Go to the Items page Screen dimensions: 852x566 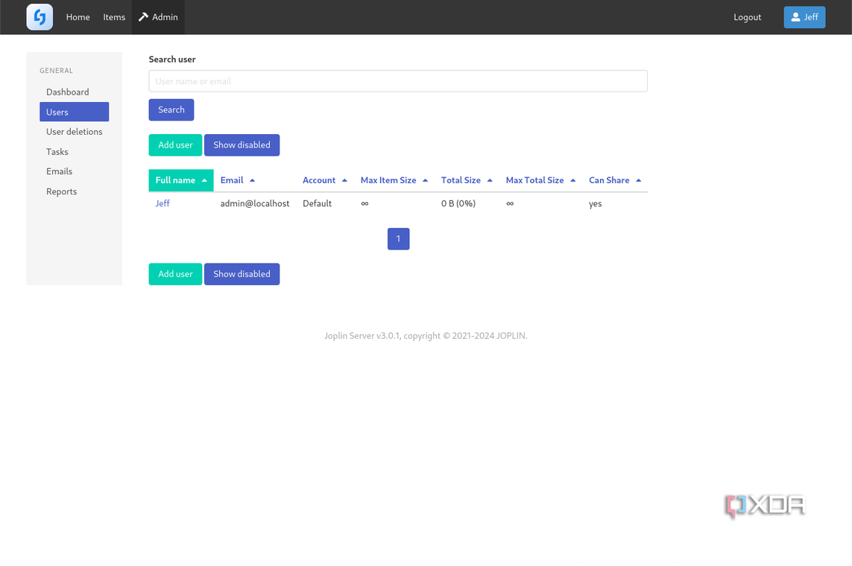(114, 17)
